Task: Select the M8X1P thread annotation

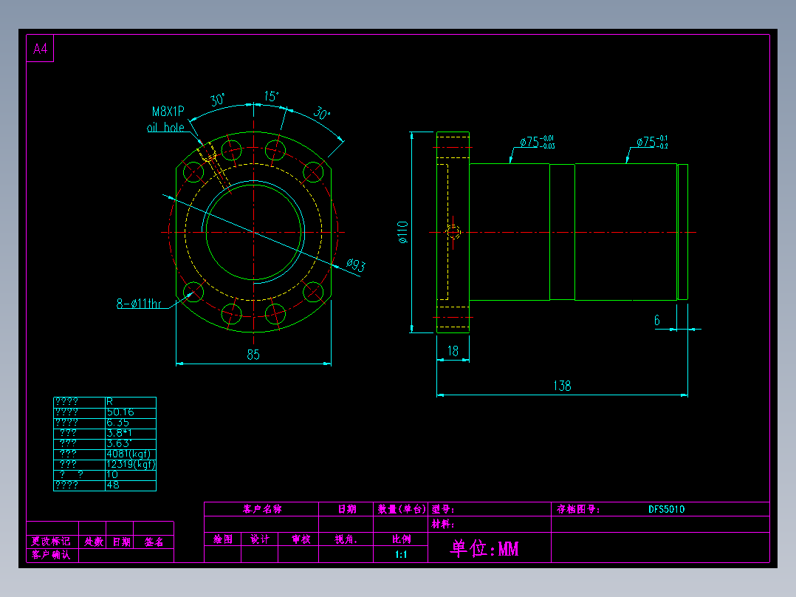Action: coord(168,112)
